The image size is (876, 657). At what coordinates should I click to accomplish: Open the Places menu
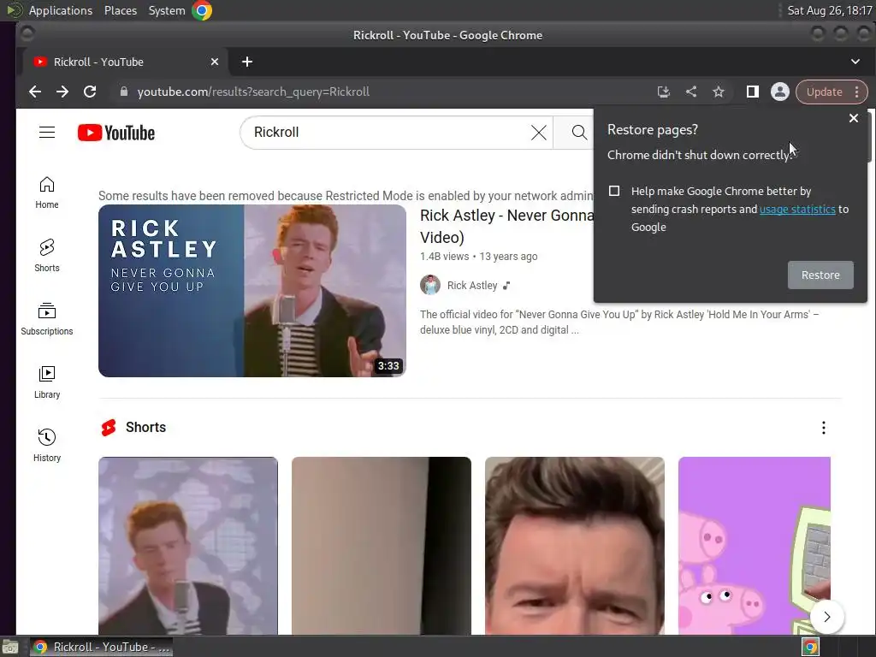click(121, 10)
